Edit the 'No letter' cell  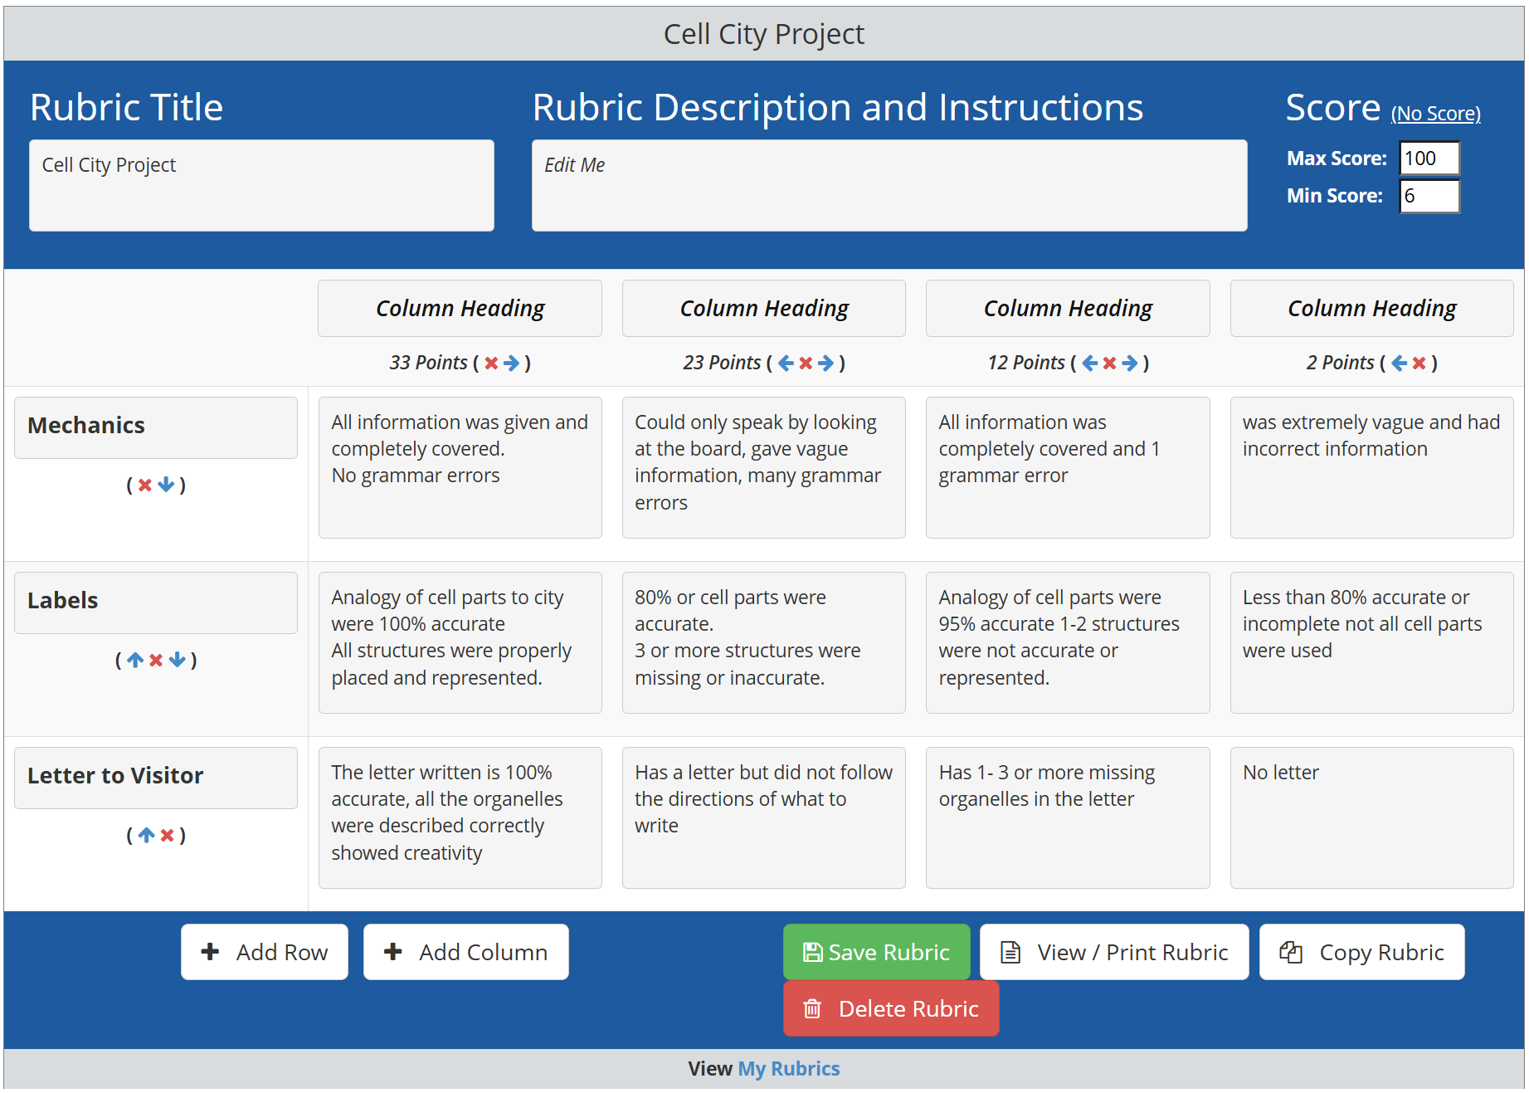point(1372,817)
